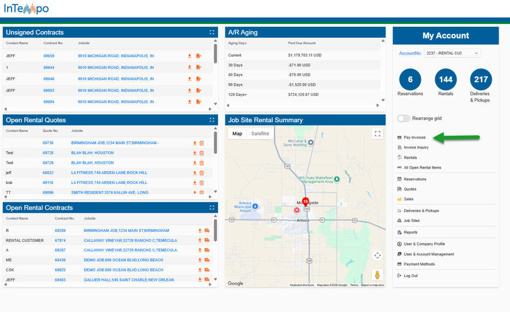Image resolution: width=510 pixels, height=312 pixels.
Task: Delete open rental quote 69118
Action: 202,183
